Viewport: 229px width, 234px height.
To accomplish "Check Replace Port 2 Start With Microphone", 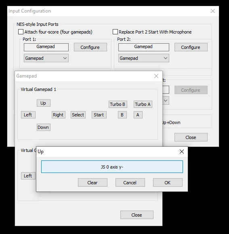I will tap(115, 32).
